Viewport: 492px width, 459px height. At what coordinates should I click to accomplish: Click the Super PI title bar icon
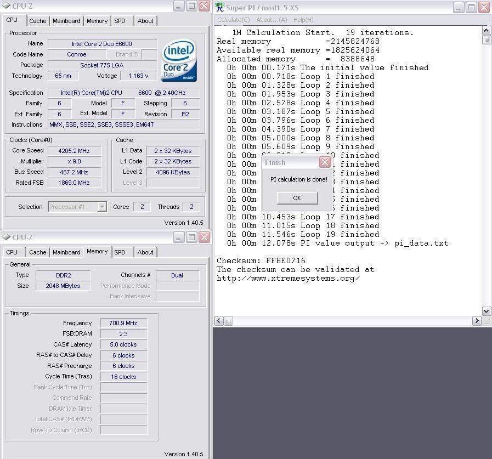coord(220,7)
